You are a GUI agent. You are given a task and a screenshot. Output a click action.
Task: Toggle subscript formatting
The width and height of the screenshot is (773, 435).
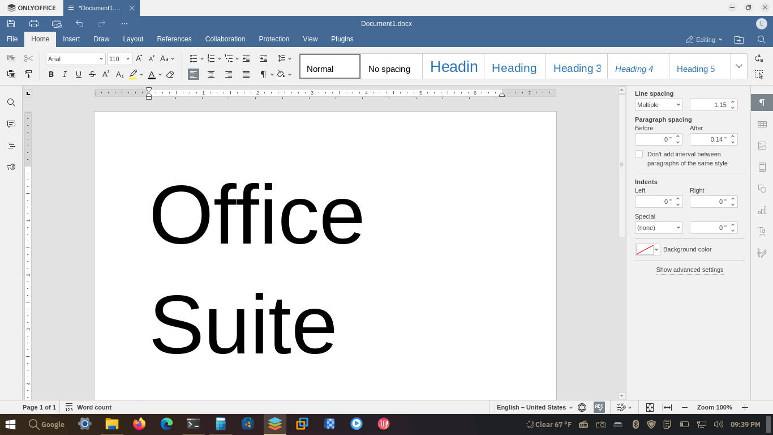(x=119, y=74)
